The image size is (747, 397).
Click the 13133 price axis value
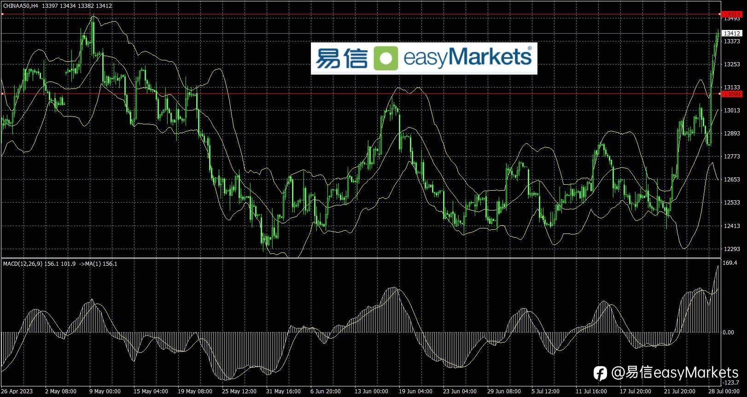(x=732, y=88)
